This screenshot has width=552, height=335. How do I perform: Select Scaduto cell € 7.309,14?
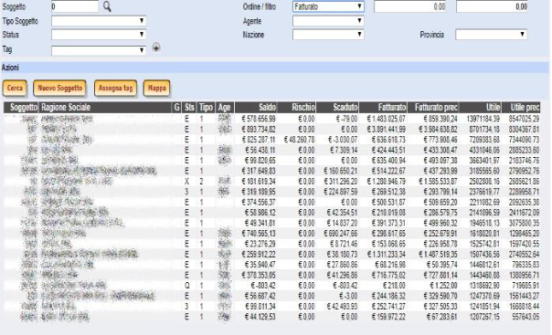click(344, 150)
